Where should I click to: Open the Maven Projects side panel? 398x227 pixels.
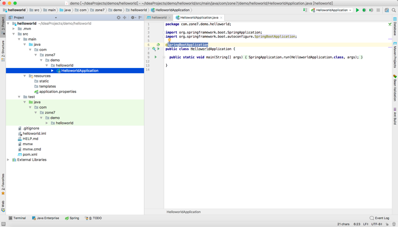(395, 55)
